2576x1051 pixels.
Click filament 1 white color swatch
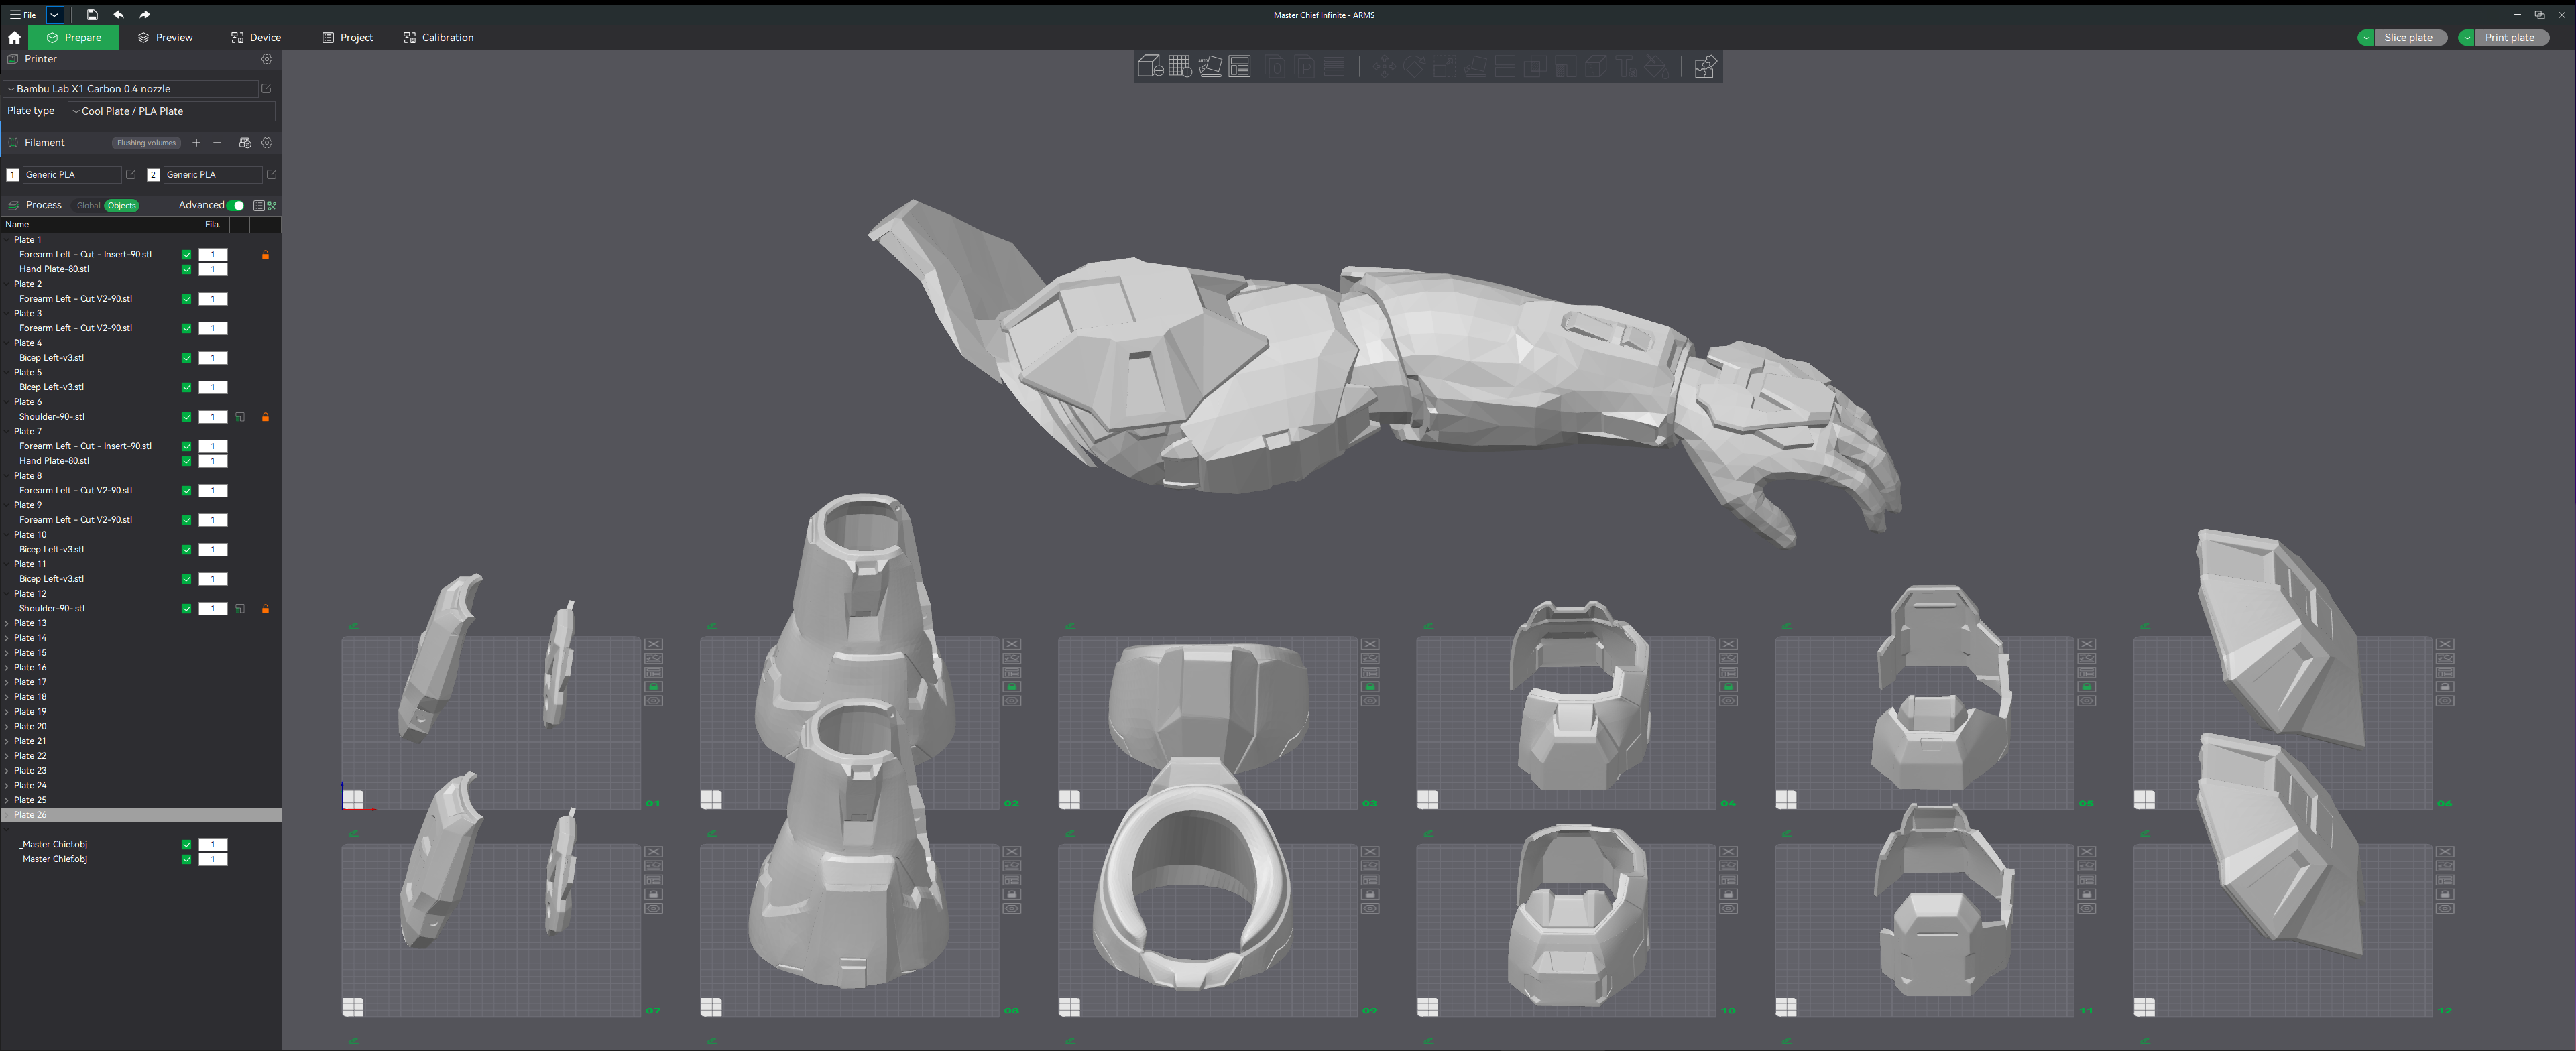click(12, 175)
